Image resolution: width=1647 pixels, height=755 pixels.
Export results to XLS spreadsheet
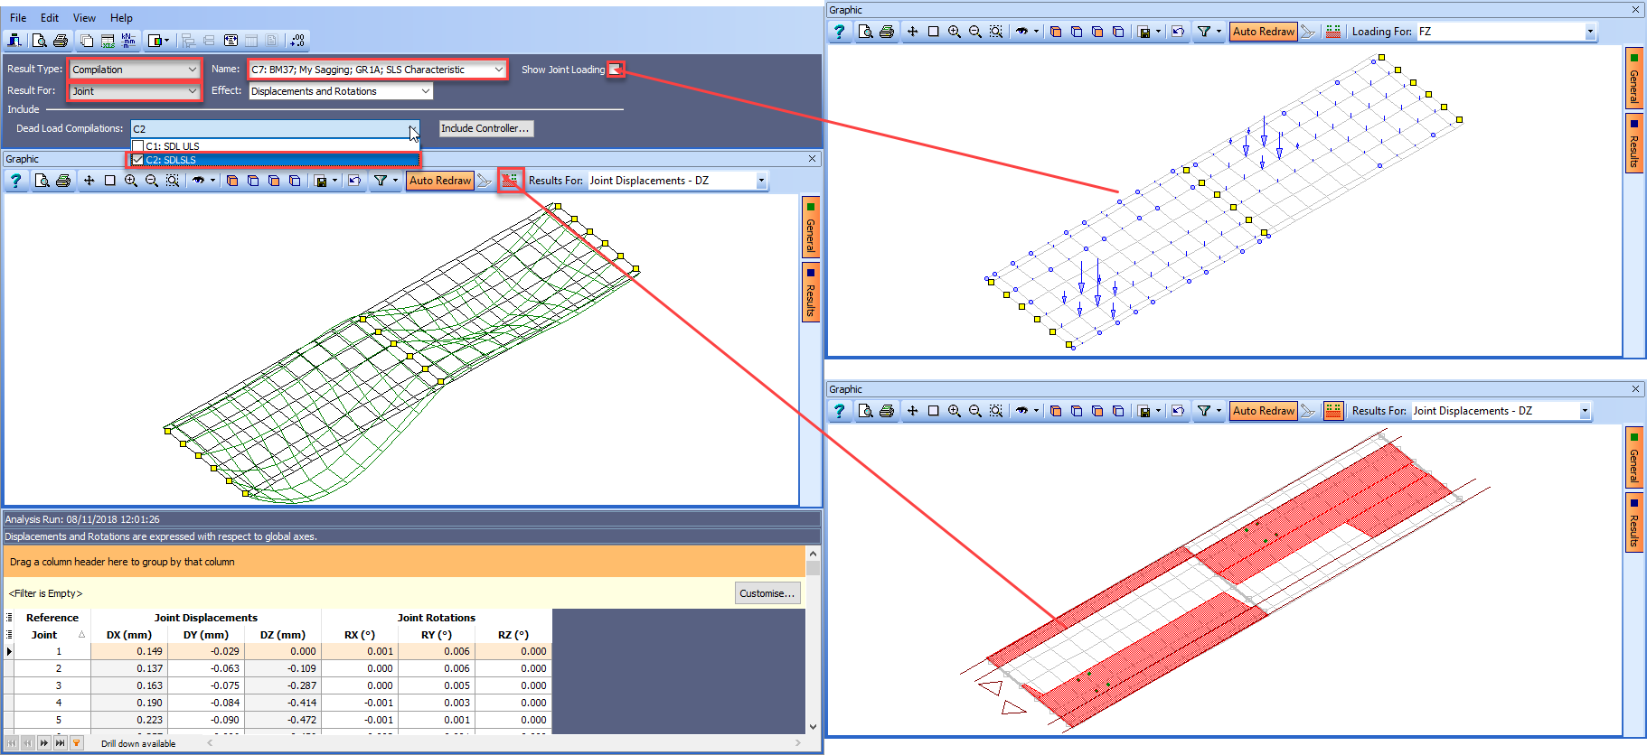tap(108, 41)
